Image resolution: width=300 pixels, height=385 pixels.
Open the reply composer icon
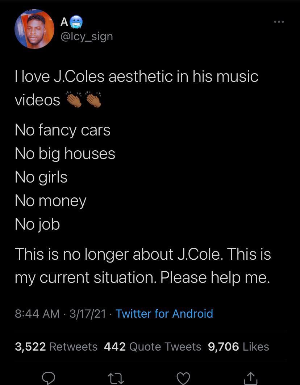point(49,378)
